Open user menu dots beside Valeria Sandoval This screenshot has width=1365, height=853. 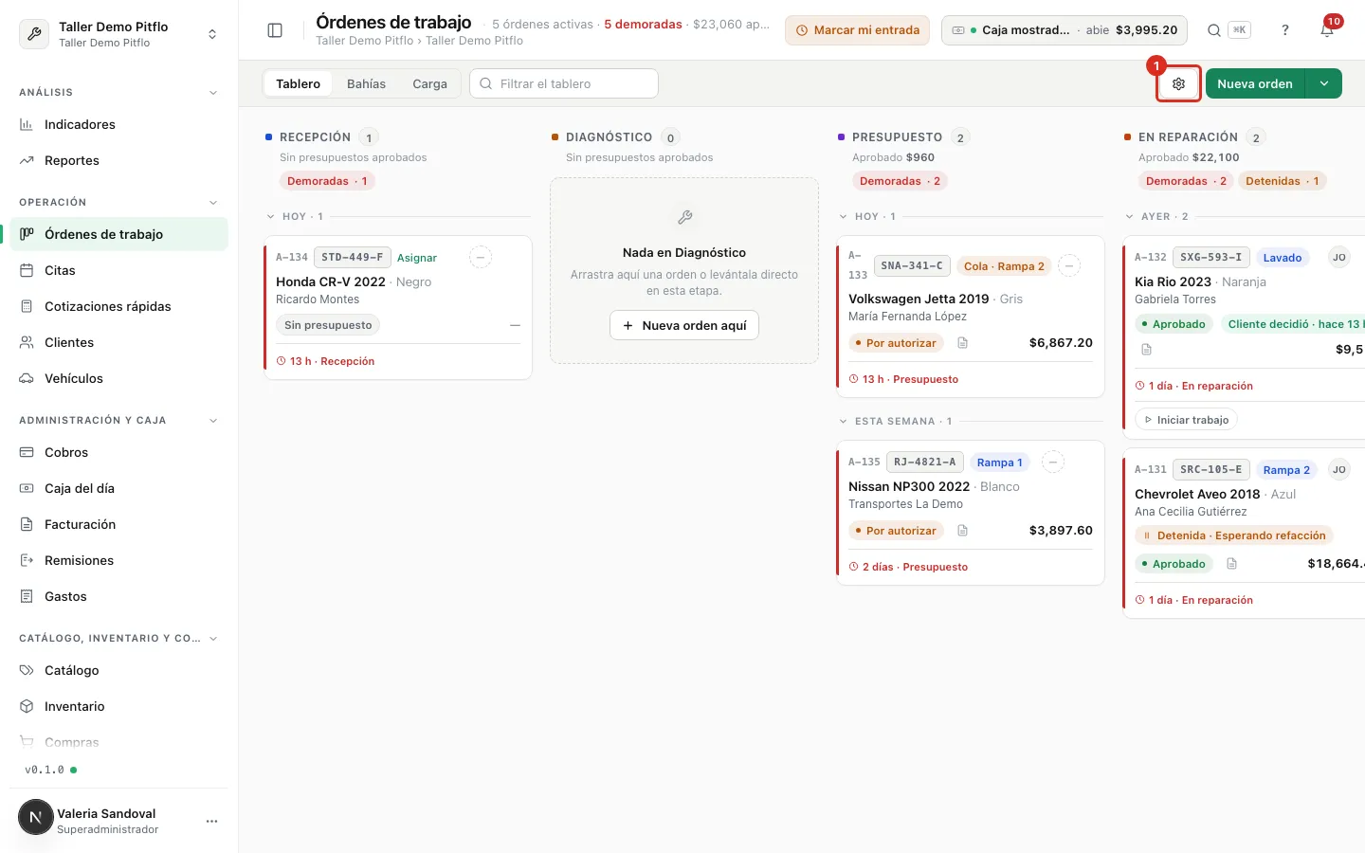[x=211, y=821]
